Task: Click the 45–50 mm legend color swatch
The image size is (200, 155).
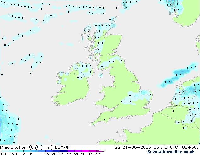Action: [x=93, y=151]
